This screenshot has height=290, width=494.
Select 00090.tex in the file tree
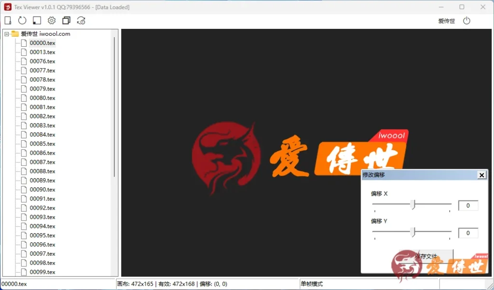(x=42, y=189)
